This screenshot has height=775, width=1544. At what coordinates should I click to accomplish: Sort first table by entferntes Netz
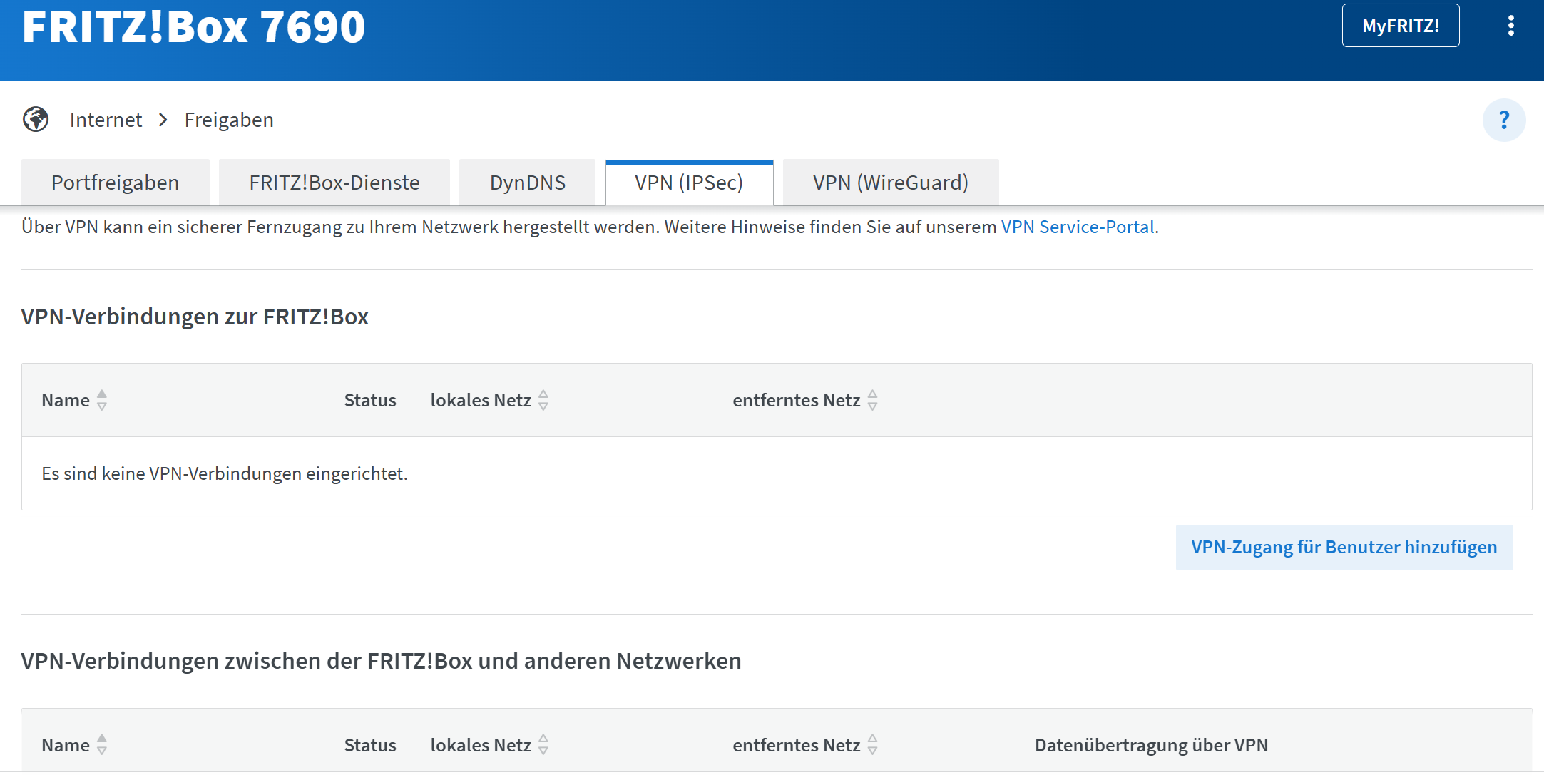pyautogui.click(x=872, y=400)
